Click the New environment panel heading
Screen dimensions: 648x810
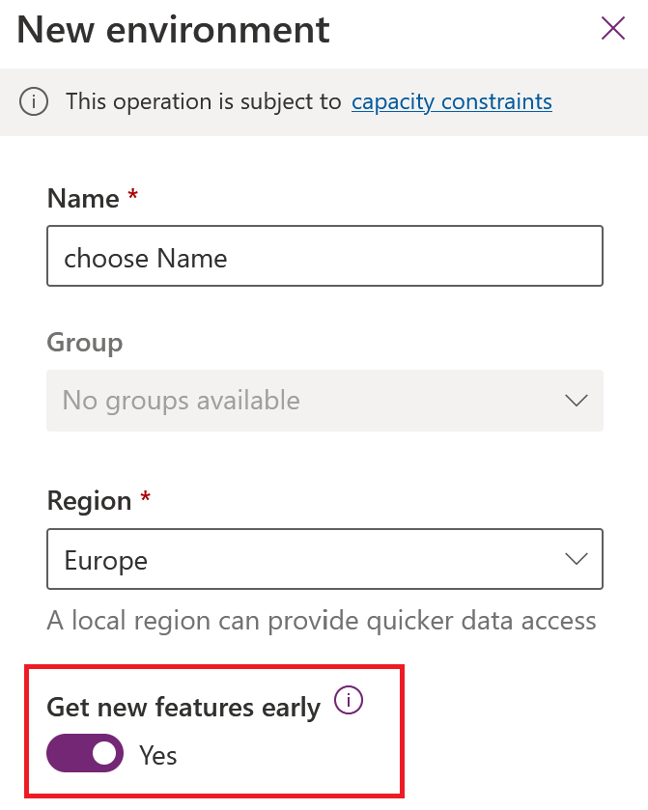tap(174, 30)
